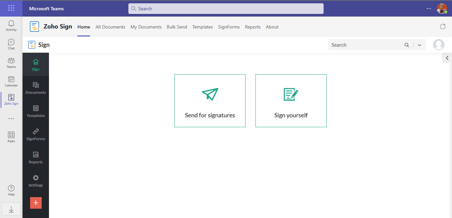The width and height of the screenshot is (452, 218).
Task: Select Sign home in the dark sidebar
Action: click(36, 64)
